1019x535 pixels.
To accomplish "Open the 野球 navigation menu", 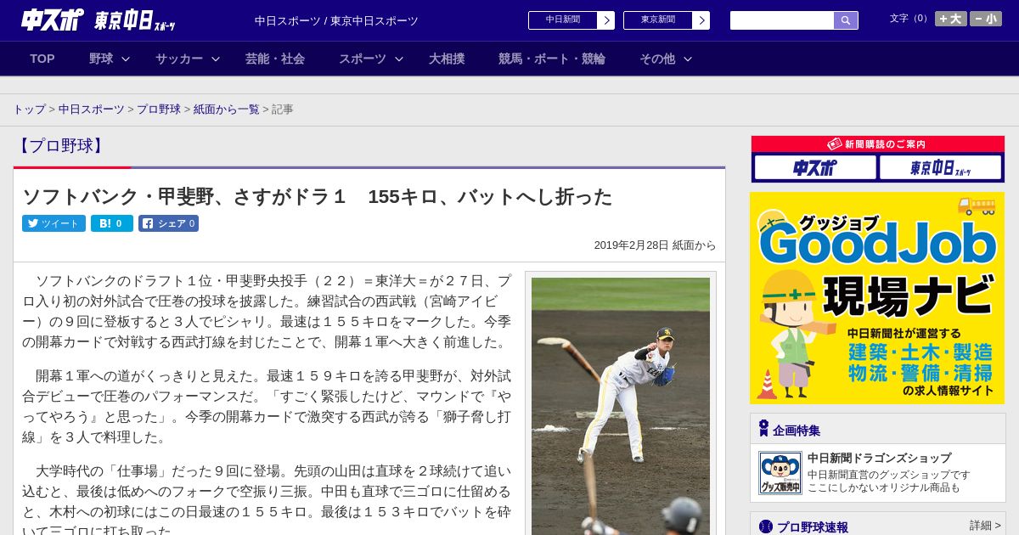I will (x=101, y=59).
